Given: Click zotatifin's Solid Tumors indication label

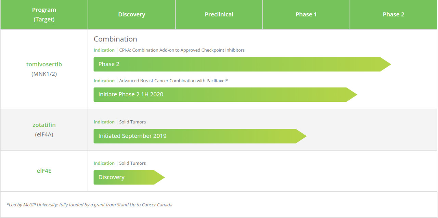Looking at the screenshot, I should click(x=132, y=122).
